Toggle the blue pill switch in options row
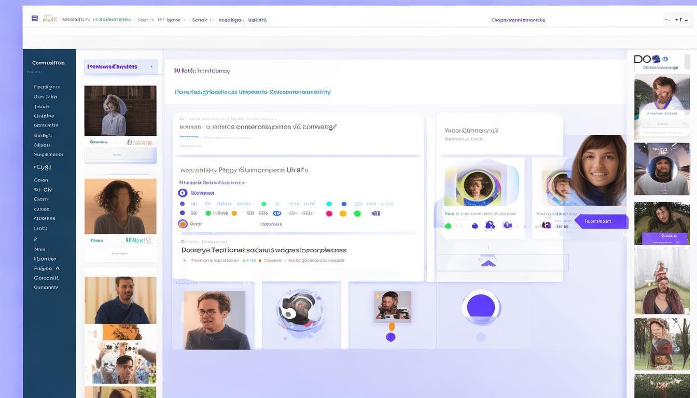 (x=277, y=213)
